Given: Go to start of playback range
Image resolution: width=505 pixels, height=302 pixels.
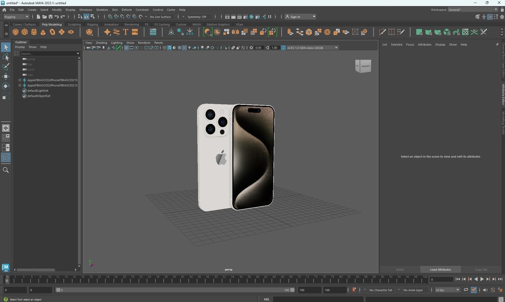Looking at the screenshot, I should tap(458, 279).
